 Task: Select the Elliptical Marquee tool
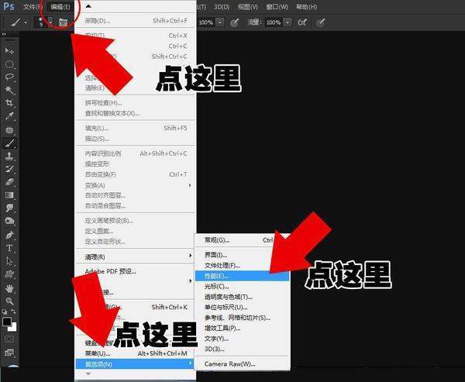point(10,64)
